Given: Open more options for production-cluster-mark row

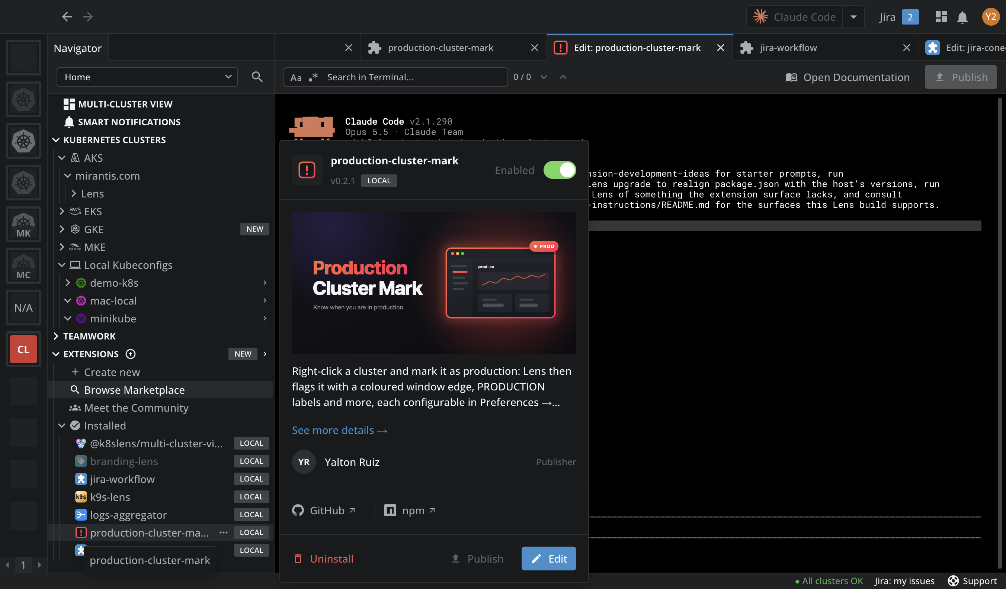Looking at the screenshot, I should pos(223,533).
